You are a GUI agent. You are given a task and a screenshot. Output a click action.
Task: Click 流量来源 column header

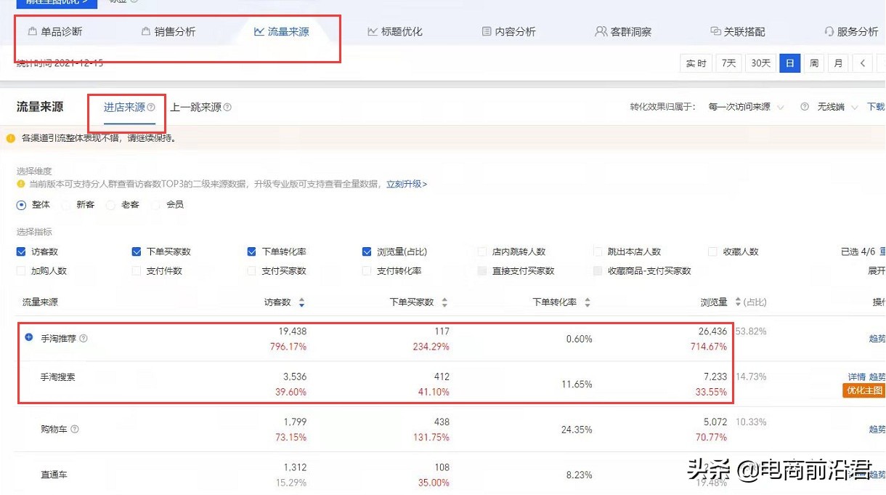[40, 302]
